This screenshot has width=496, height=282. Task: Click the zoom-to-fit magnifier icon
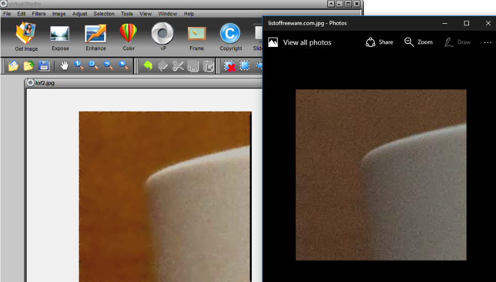tap(94, 66)
